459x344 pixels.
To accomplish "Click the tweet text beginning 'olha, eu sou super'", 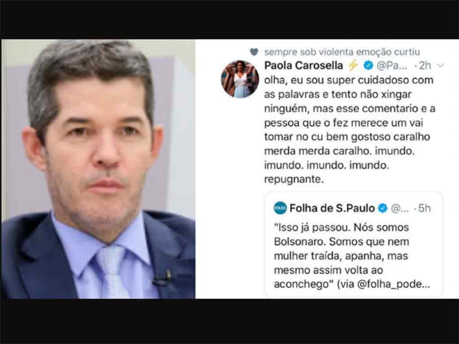I will pyautogui.click(x=350, y=129).
